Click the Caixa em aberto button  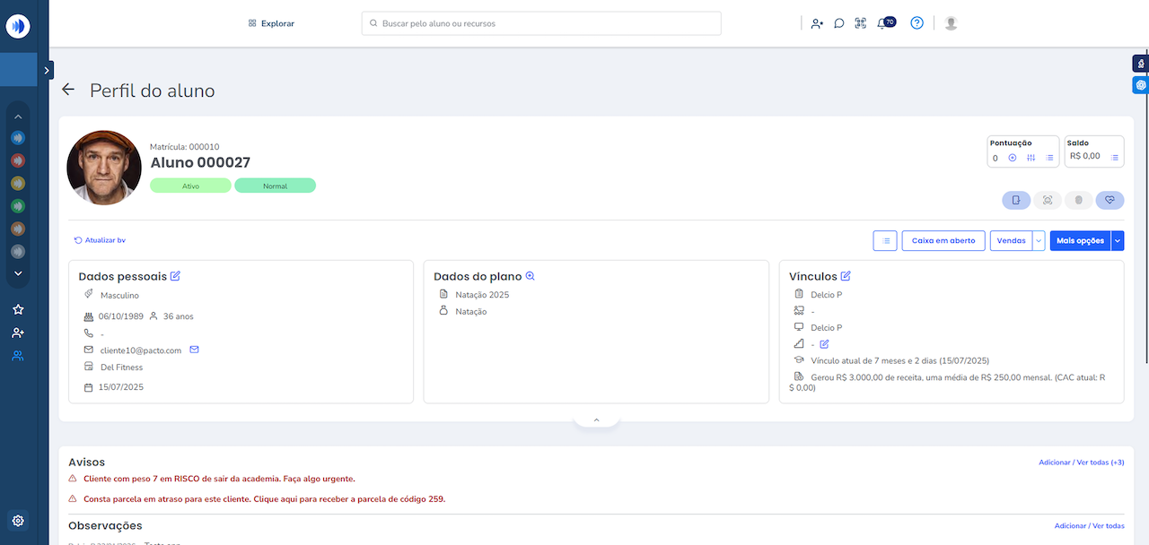(x=943, y=240)
